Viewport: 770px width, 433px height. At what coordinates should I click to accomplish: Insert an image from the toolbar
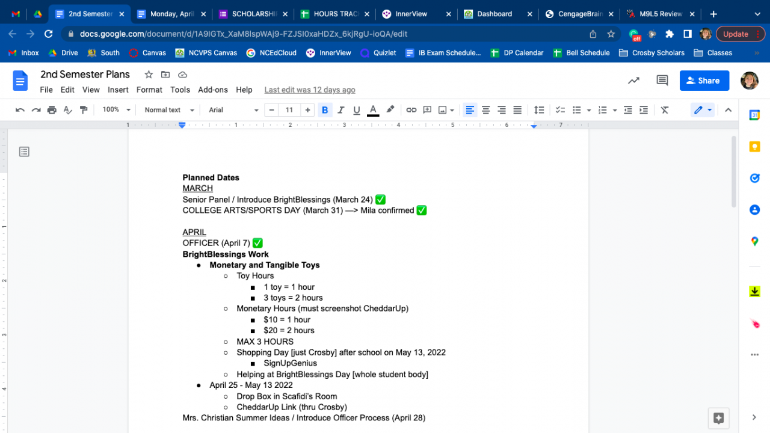[443, 110]
